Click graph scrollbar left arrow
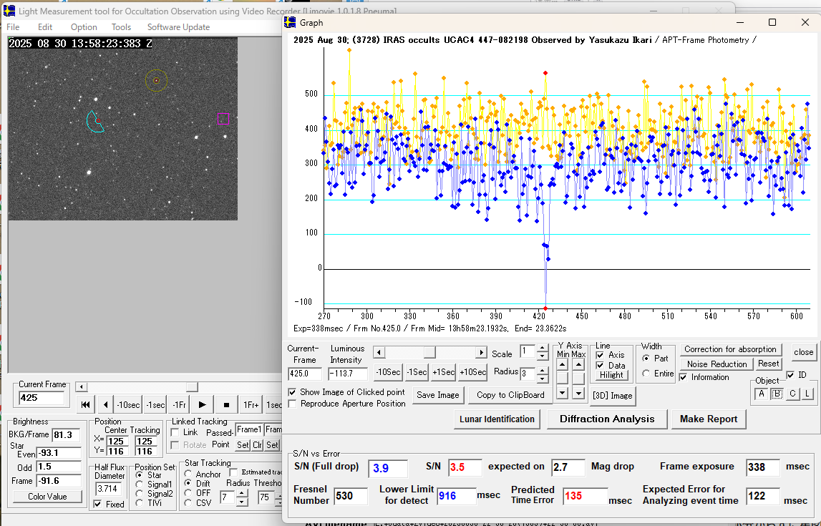This screenshot has width=821, height=526. click(379, 353)
